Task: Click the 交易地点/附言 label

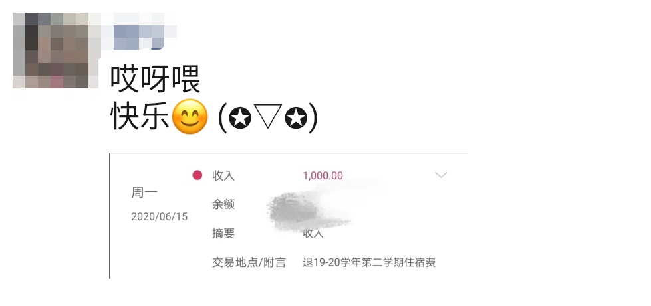Action: coord(249,262)
